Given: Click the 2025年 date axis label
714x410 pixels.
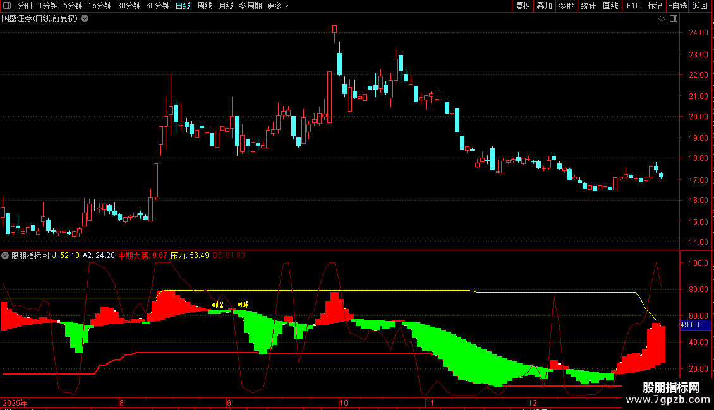Looking at the screenshot, I should 15,402.
